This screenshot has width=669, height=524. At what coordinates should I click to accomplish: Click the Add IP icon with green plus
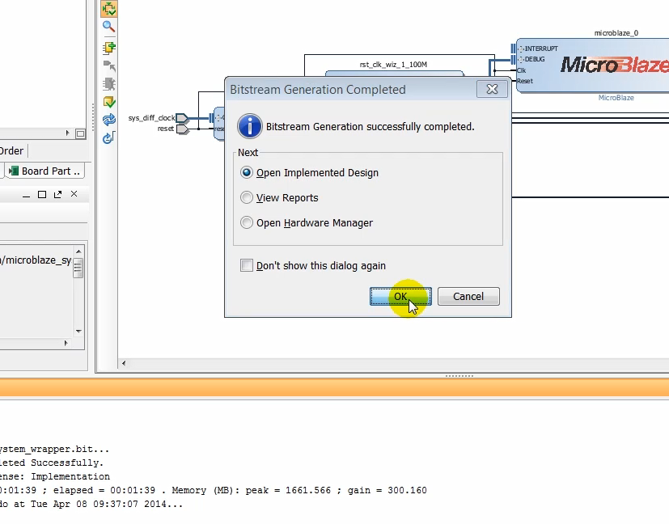coord(109,47)
